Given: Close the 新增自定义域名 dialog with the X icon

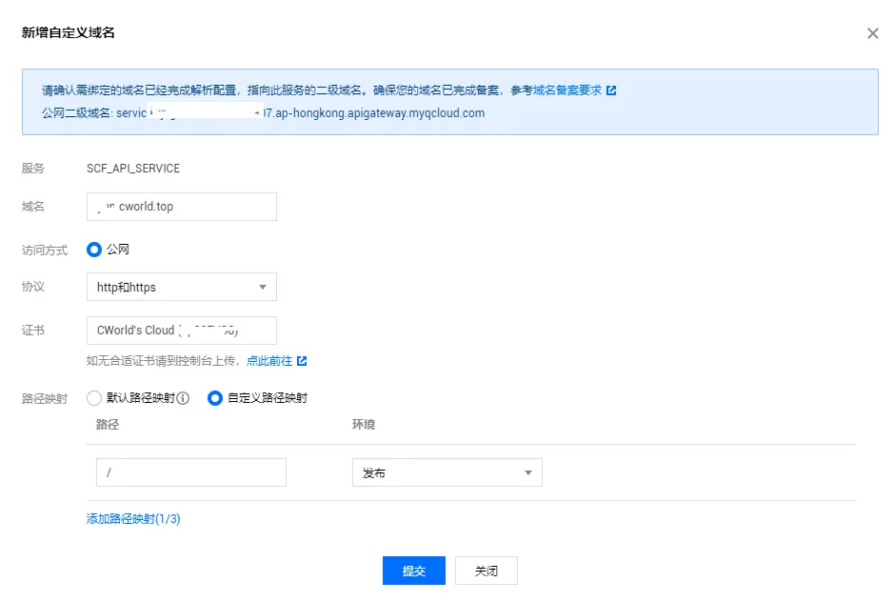Looking at the screenshot, I should 872,33.
